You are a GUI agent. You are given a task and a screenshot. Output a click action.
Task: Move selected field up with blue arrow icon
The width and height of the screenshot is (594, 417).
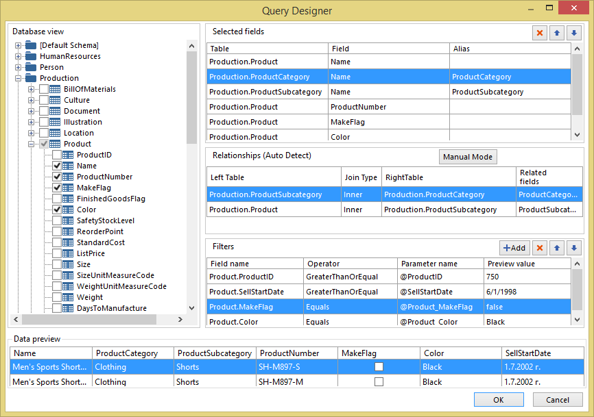click(x=556, y=32)
